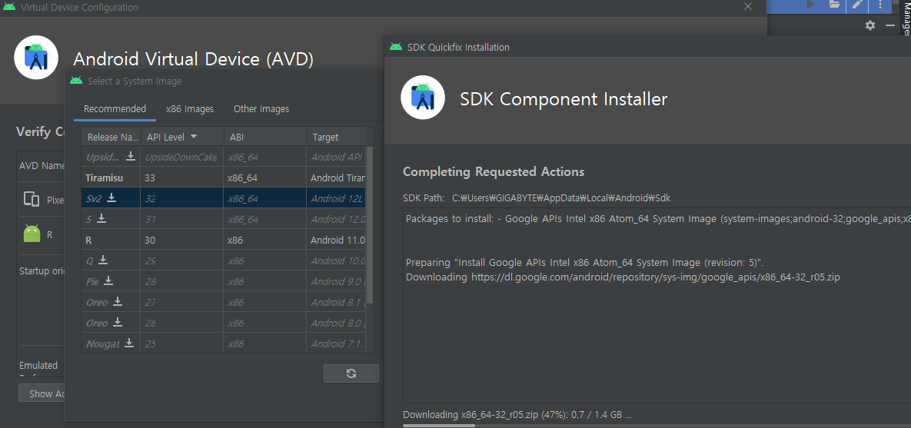
Task: Download the Sv2 API 32 image
Action: pos(111,198)
